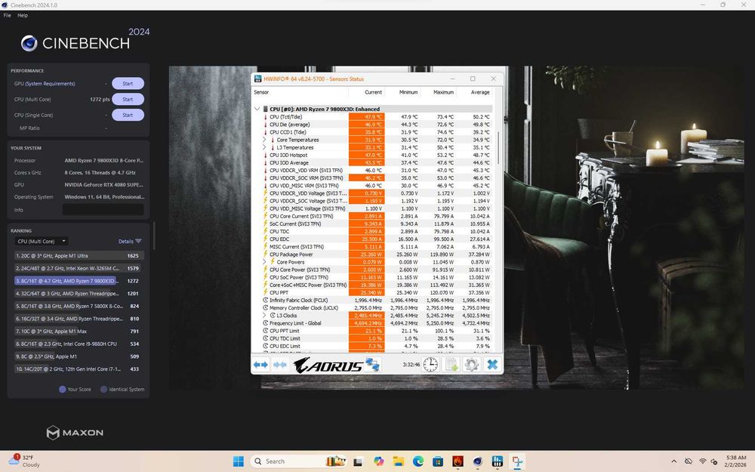
Task: Click the Details link in Ranking
Action: tap(125, 242)
